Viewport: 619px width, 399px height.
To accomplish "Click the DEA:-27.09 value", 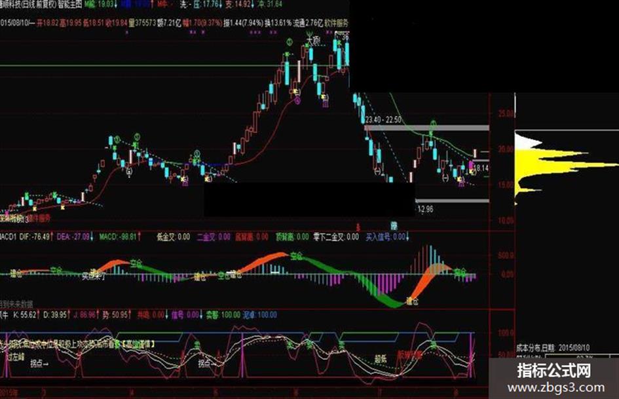I will (75, 237).
